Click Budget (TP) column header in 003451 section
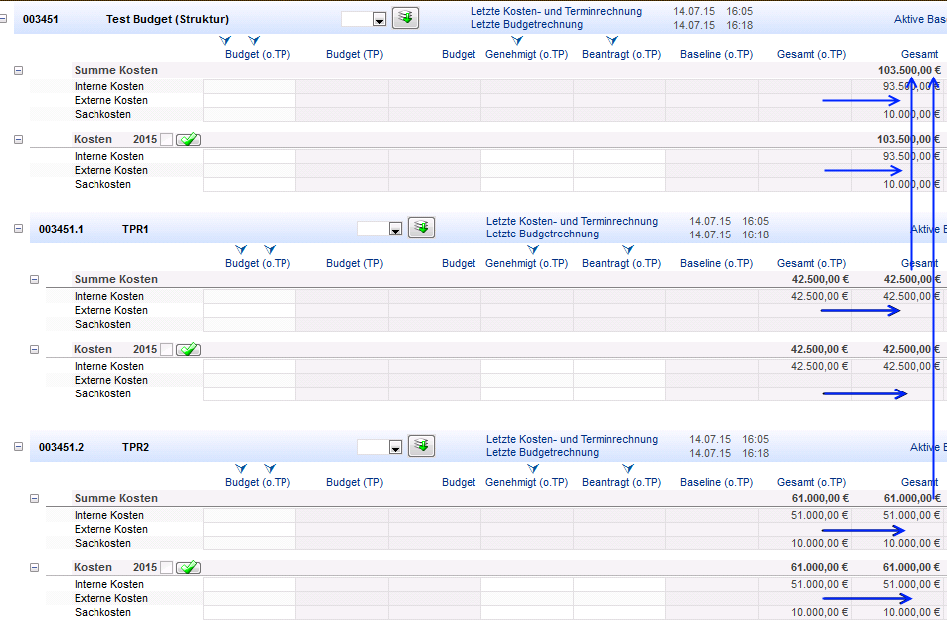This screenshot has height=625, width=947. pyautogui.click(x=354, y=54)
